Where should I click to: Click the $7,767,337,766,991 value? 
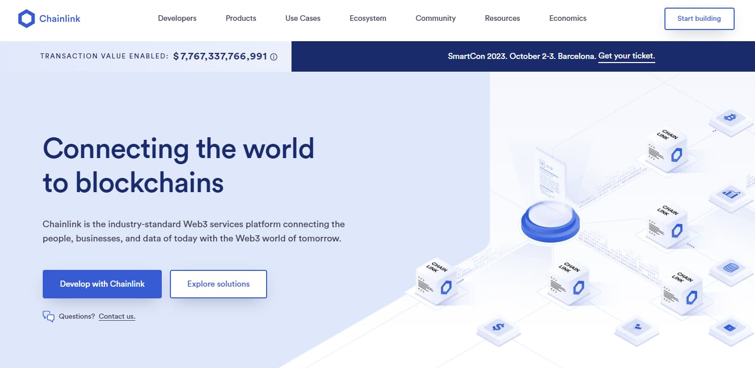coord(220,56)
